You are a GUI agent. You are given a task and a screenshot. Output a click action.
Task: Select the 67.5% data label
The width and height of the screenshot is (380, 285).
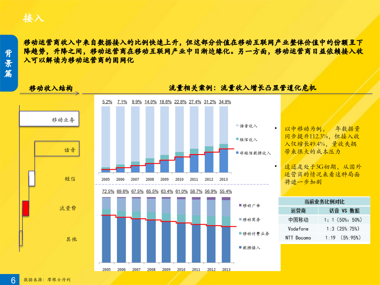coord(137,191)
